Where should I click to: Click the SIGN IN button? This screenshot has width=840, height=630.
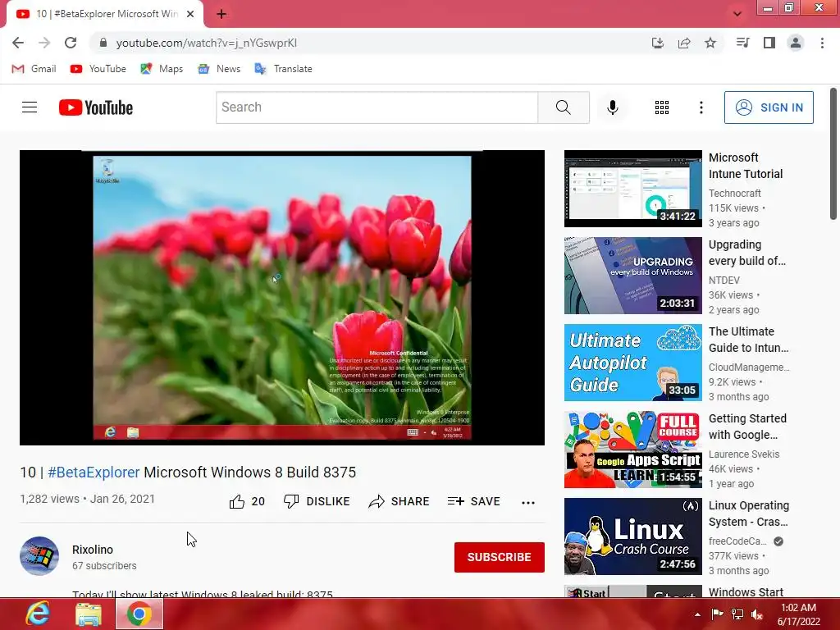pyautogui.click(x=769, y=107)
